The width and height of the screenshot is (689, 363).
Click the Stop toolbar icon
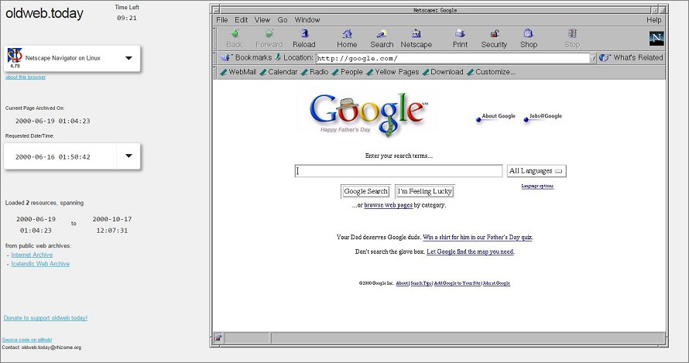coord(572,38)
